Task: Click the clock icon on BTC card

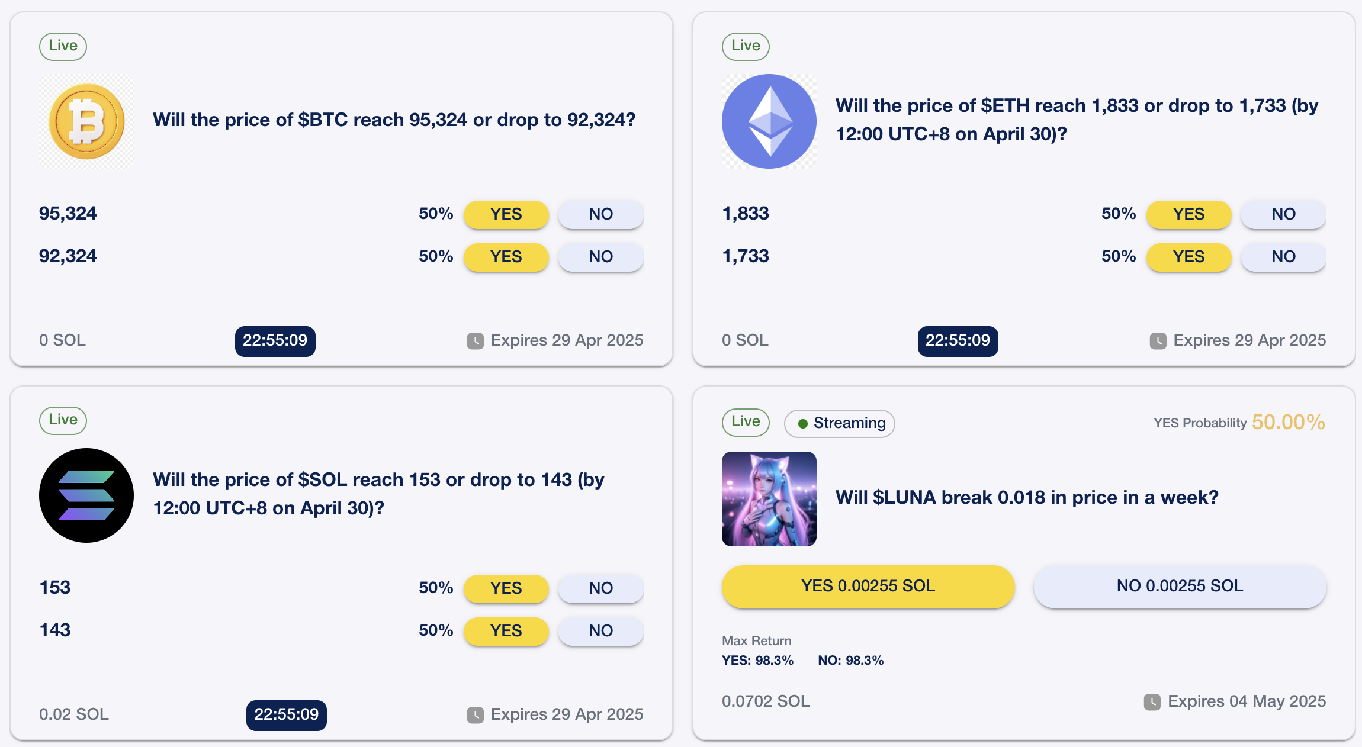Action: click(x=476, y=341)
